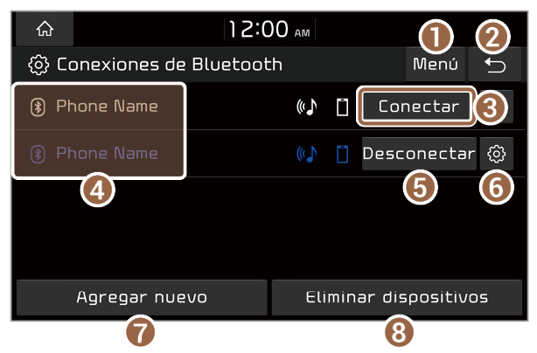Image resolution: width=537 pixels, height=353 pixels.
Task: Tap Conectar for the first phone
Action: (417, 107)
